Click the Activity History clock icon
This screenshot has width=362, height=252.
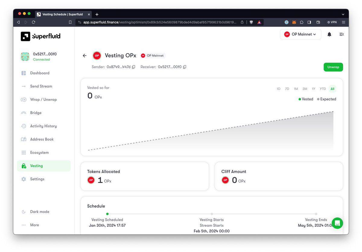click(24, 126)
